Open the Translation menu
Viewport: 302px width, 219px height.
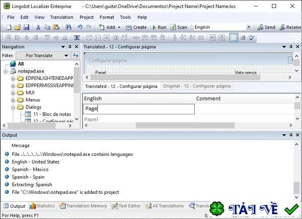coord(62,17)
